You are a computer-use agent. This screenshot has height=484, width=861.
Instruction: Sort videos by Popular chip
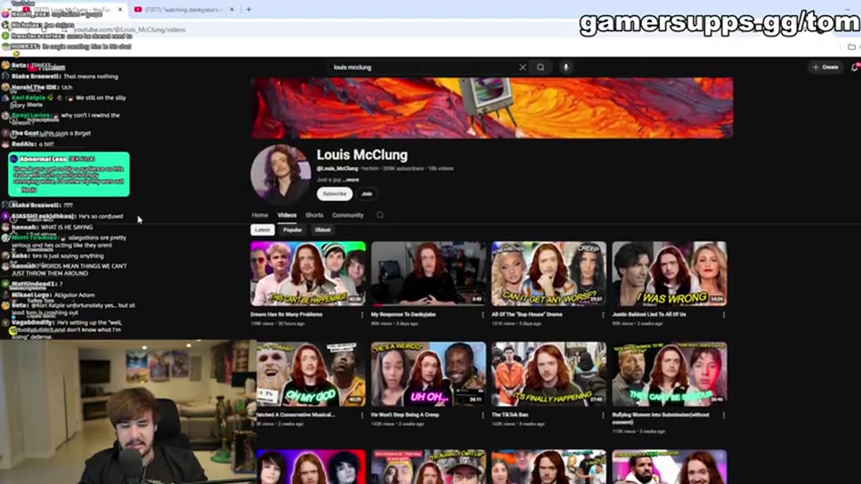[293, 230]
